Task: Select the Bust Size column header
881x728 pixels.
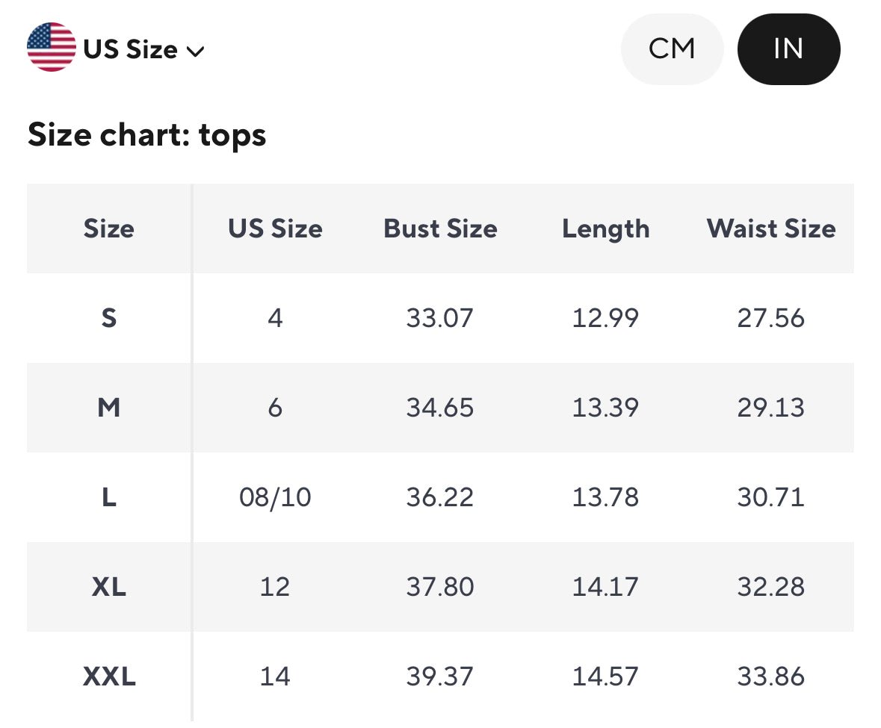Action: [440, 228]
